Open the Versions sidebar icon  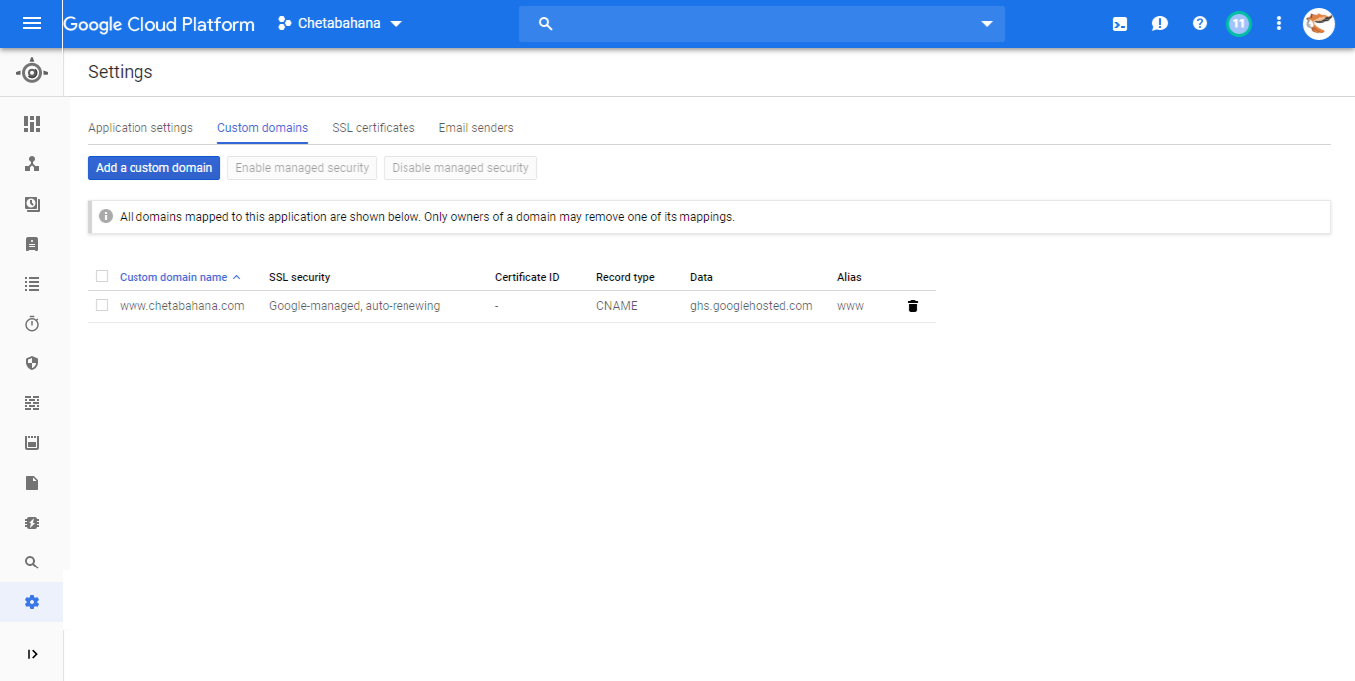[32, 204]
